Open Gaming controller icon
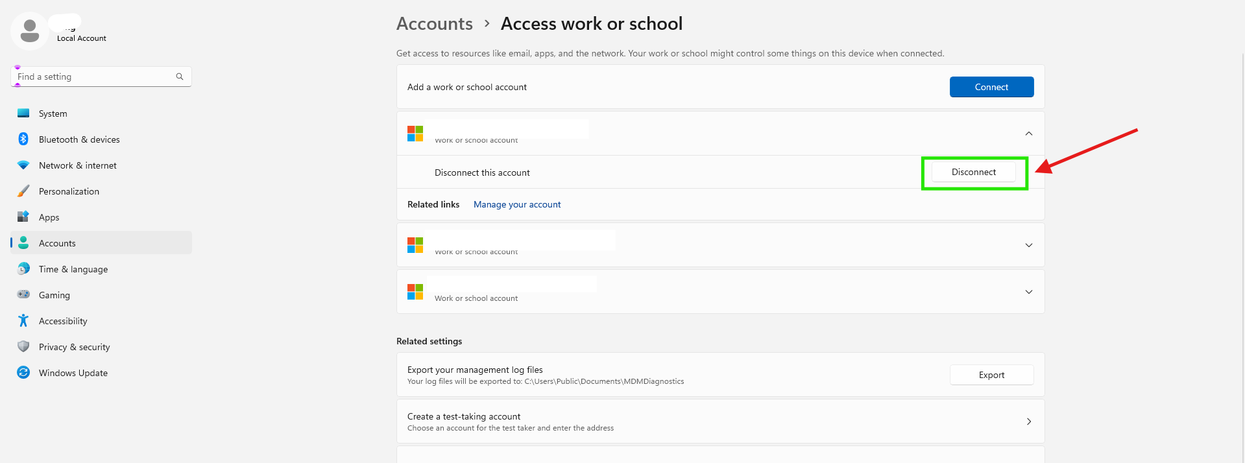This screenshot has width=1245, height=463. click(23, 294)
